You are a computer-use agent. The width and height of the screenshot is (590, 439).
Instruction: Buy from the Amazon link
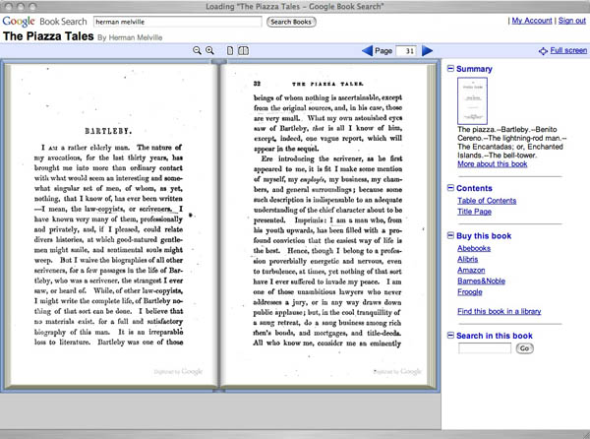pyautogui.click(x=471, y=270)
